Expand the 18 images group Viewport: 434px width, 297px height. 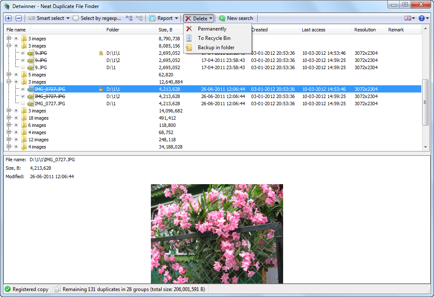pyautogui.click(x=8, y=118)
